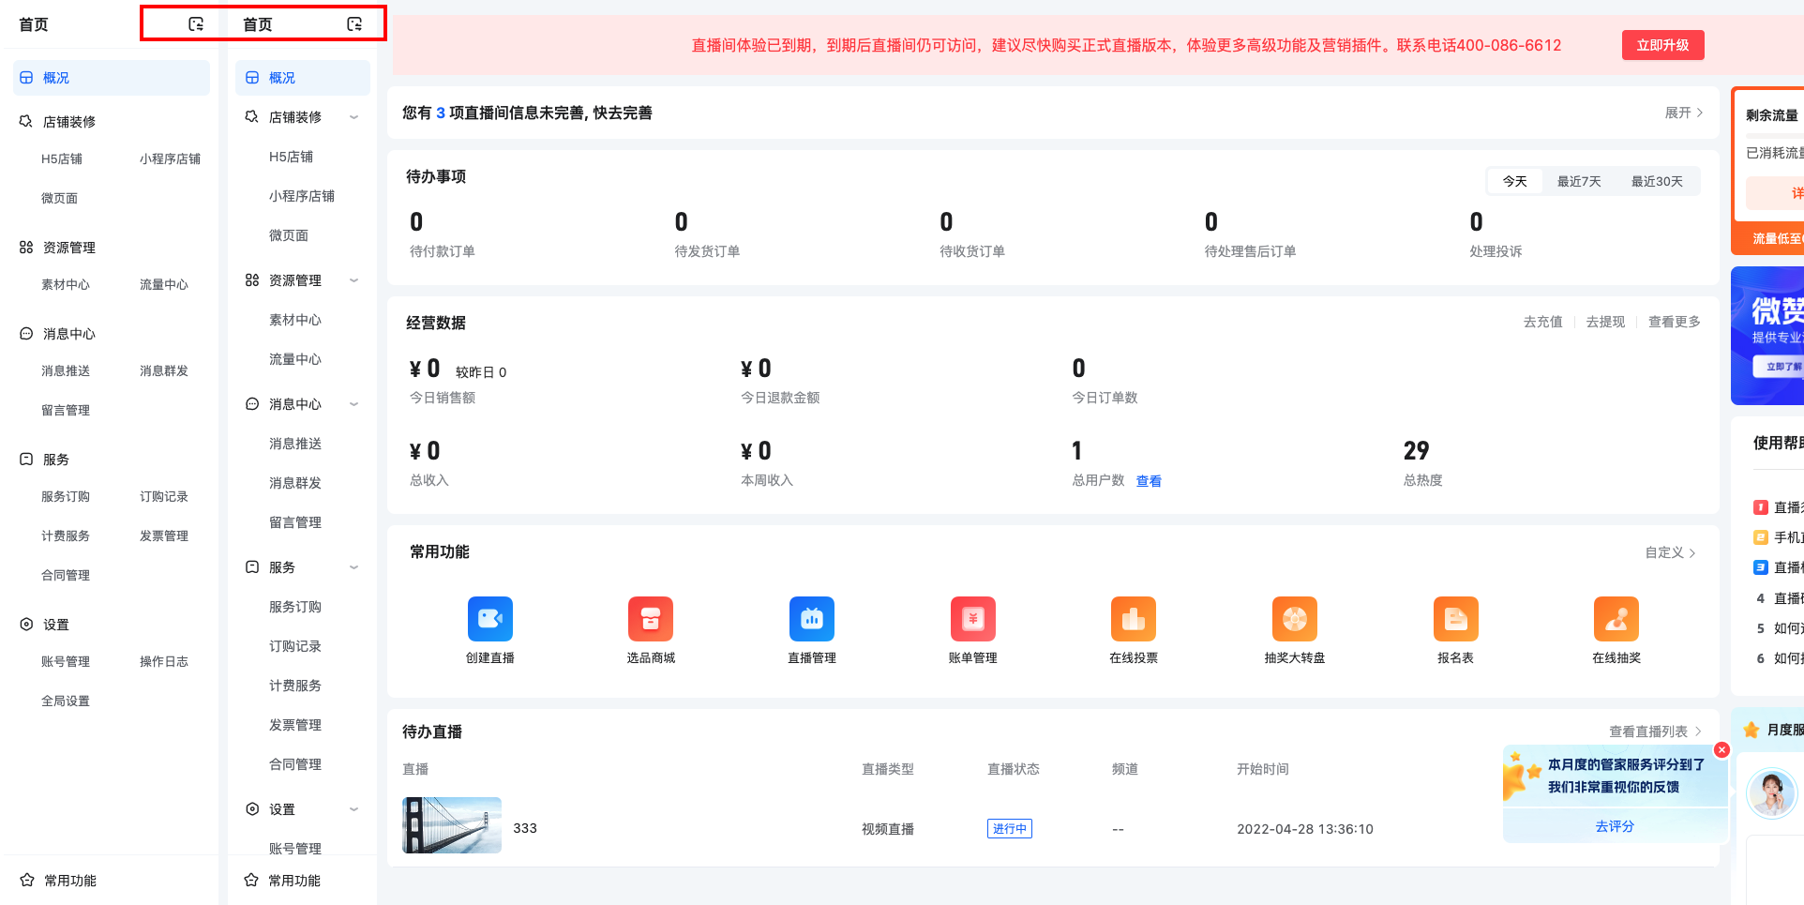Select the 最近30天 time filter

pyautogui.click(x=1656, y=181)
